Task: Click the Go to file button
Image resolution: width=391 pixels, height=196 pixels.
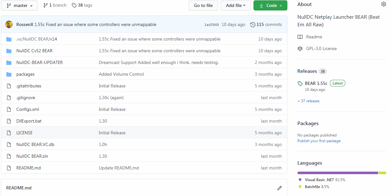Action: tap(203, 5)
